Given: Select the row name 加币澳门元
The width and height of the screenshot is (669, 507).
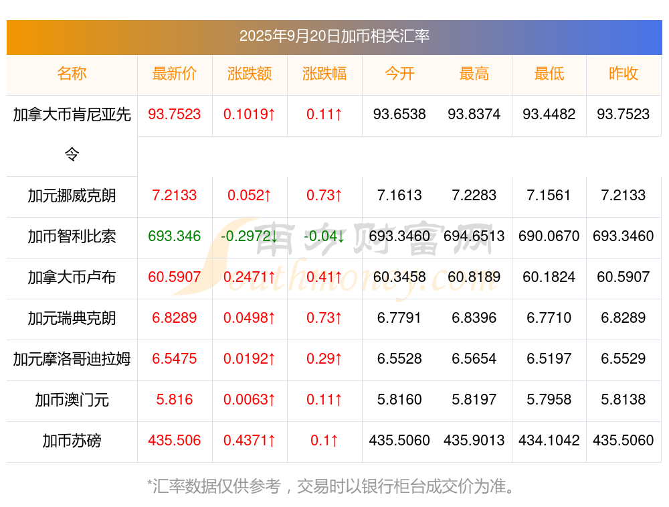Looking at the screenshot, I should coord(72,400).
